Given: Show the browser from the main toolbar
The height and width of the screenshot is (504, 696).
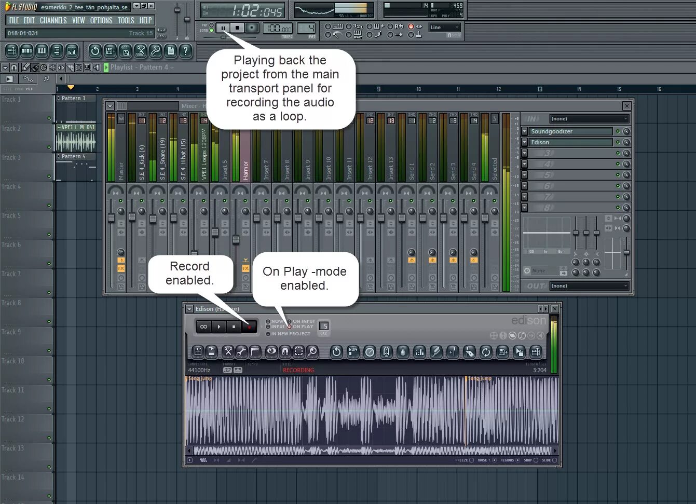Looking at the screenshot, I should [57, 51].
